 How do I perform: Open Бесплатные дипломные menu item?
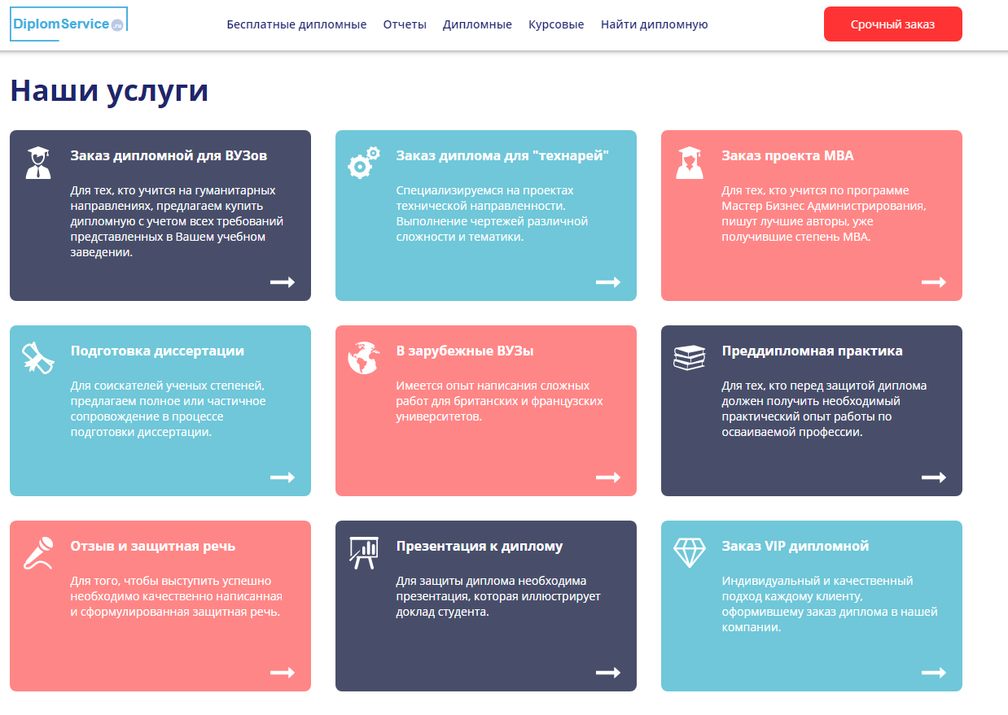pyautogui.click(x=296, y=24)
